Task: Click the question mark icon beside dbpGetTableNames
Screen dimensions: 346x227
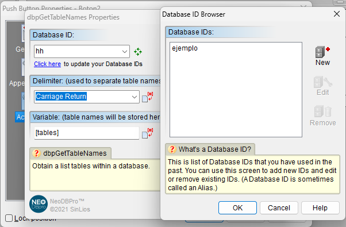Action: [x=37, y=153]
